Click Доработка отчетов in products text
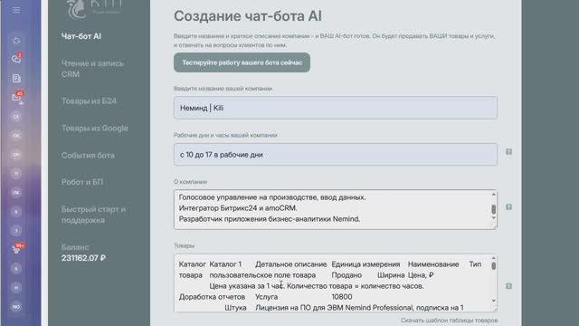Screen dimensions: 579x326 pyautogui.click(x=212, y=297)
